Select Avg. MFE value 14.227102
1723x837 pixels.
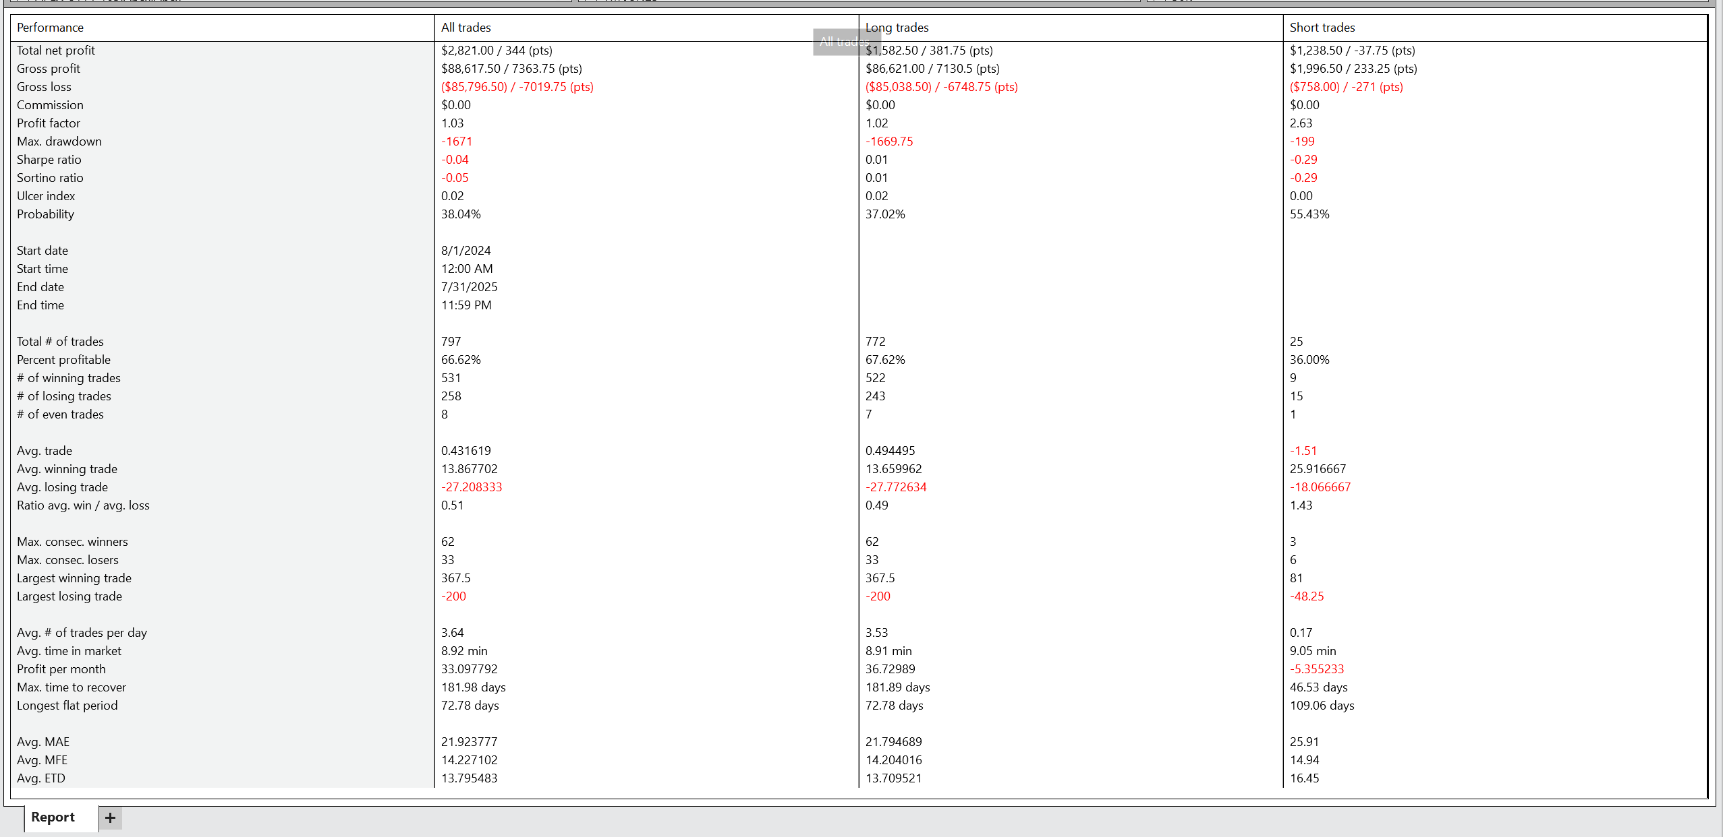470,760
